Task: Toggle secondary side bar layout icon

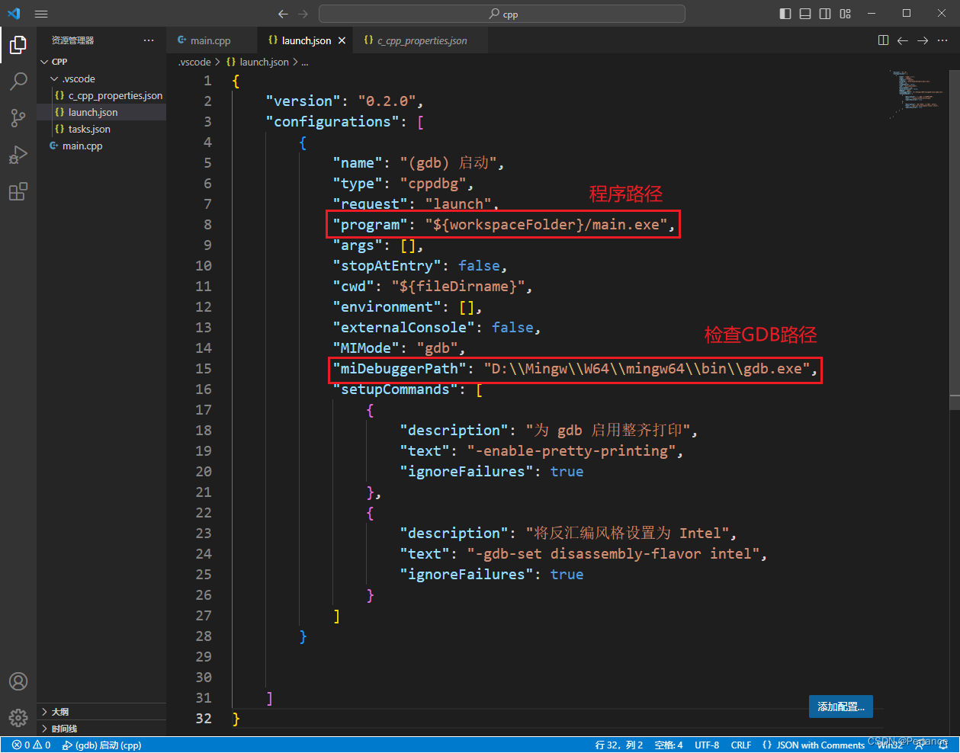Action: point(825,14)
